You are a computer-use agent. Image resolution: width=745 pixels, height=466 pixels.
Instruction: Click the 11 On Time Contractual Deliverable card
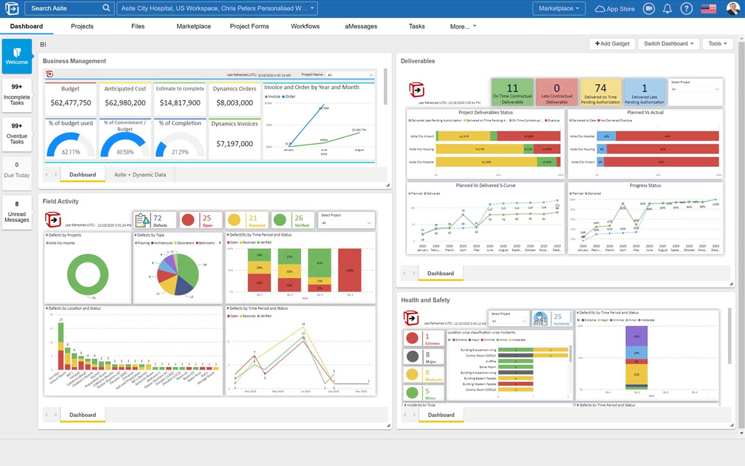(512, 92)
